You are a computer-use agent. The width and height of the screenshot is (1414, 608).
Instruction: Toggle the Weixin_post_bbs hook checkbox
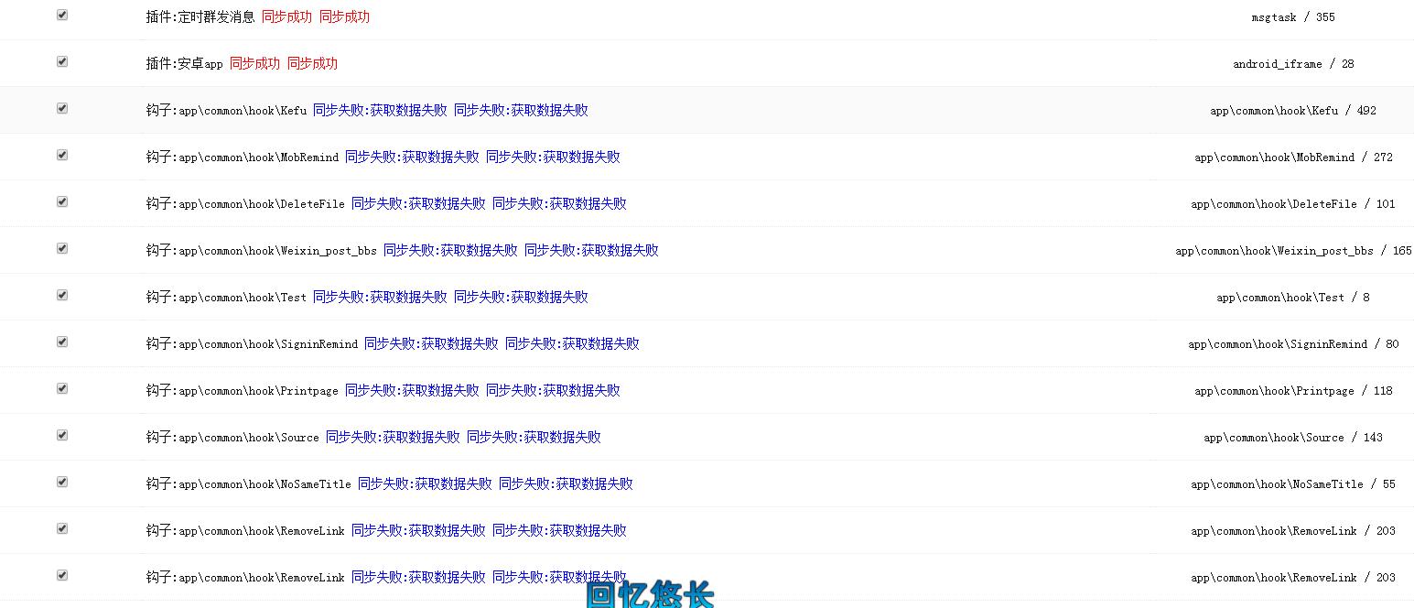tap(62, 249)
